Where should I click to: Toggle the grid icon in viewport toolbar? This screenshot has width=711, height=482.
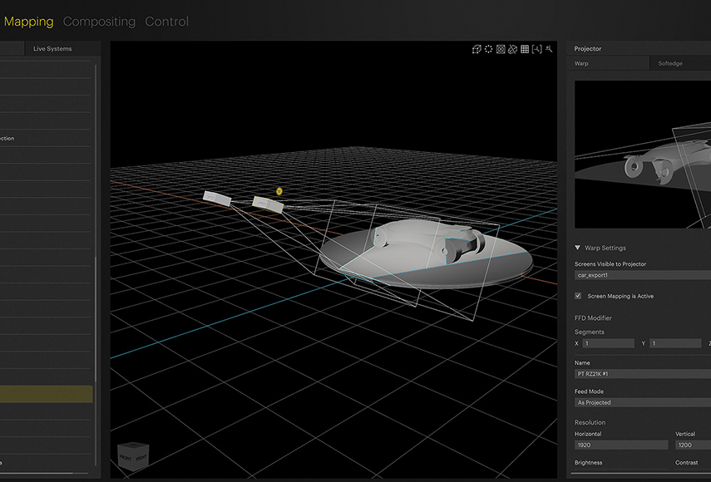coord(525,49)
